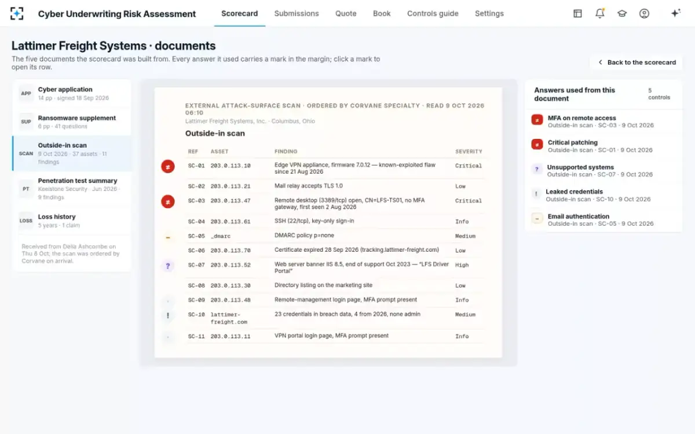Open the user account icon
Screen dimensions: 695x434
(644, 13)
